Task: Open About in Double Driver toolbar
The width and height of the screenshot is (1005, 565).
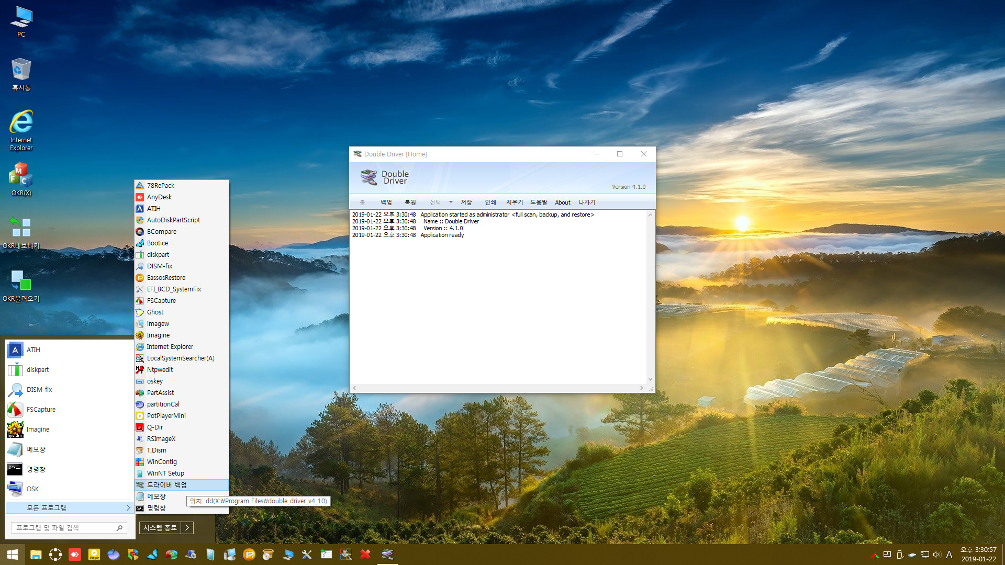Action: [x=563, y=202]
